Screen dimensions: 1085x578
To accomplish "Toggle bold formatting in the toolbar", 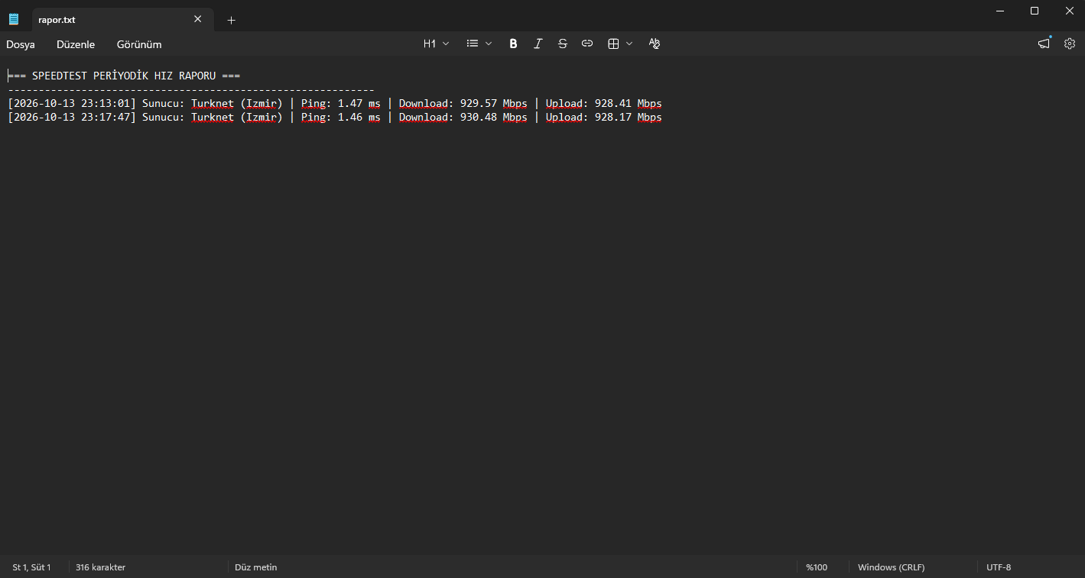I will click(513, 44).
